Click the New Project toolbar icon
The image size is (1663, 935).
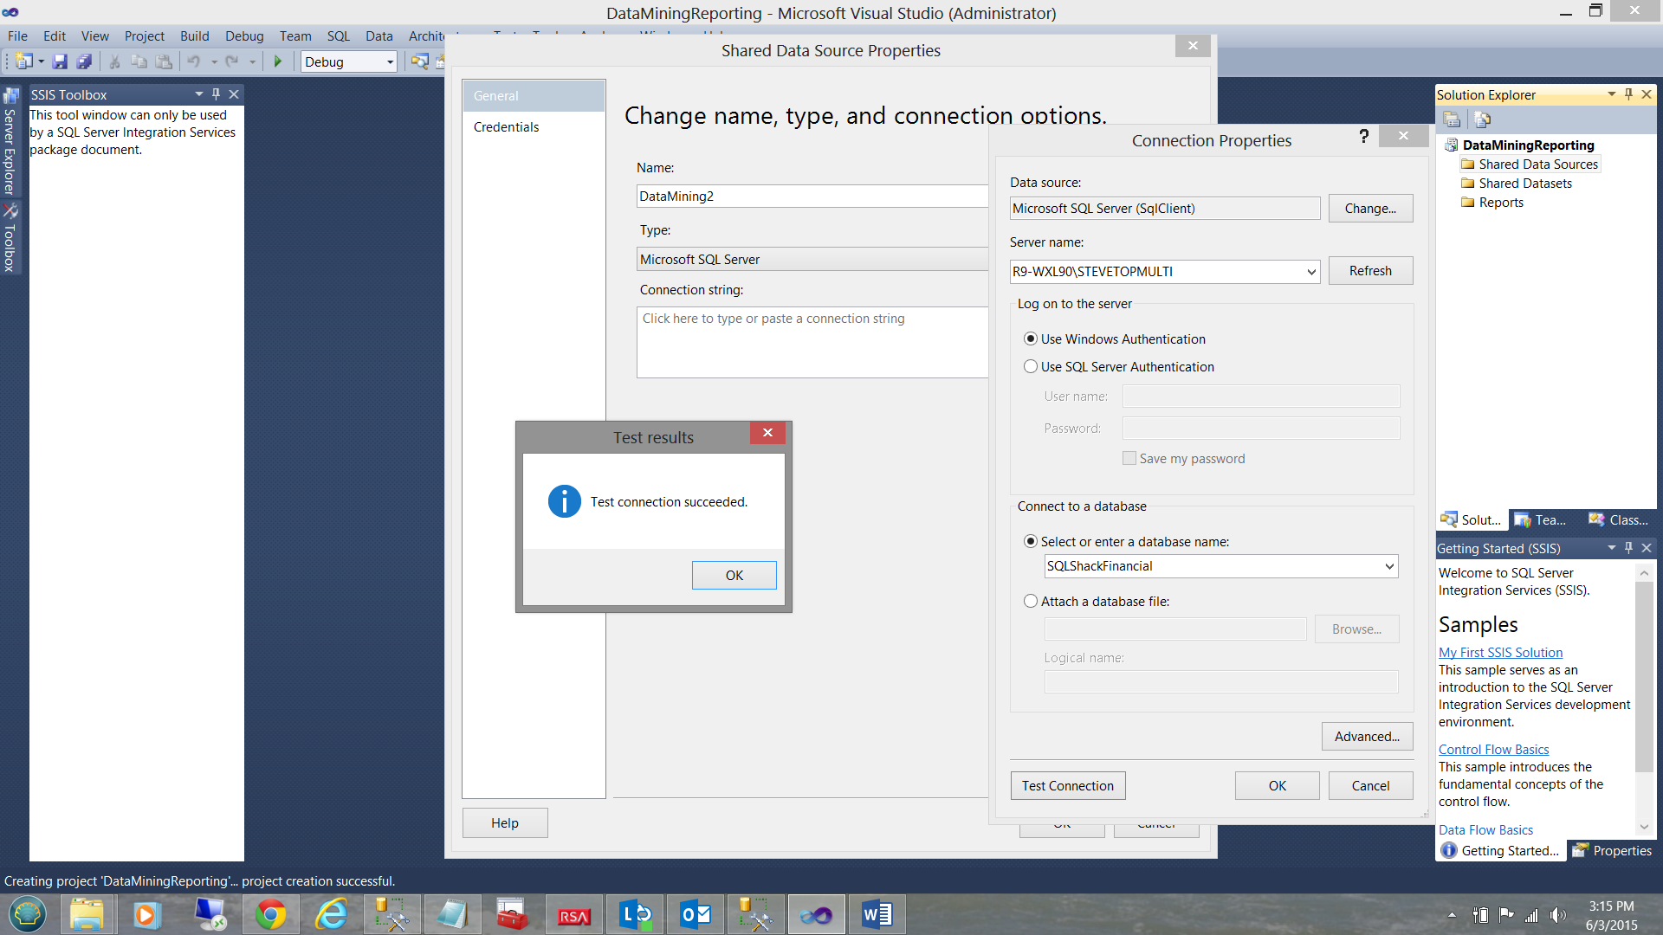[24, 61]
